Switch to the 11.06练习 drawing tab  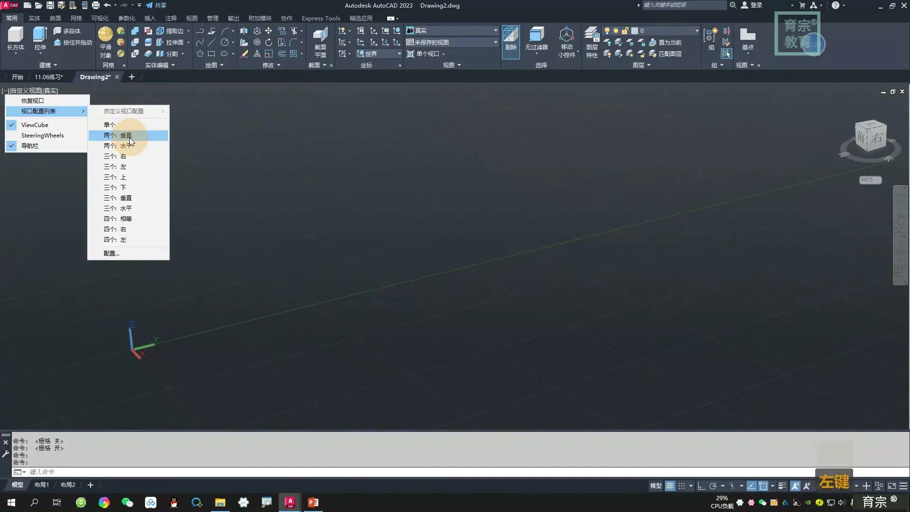click(48, 77)
